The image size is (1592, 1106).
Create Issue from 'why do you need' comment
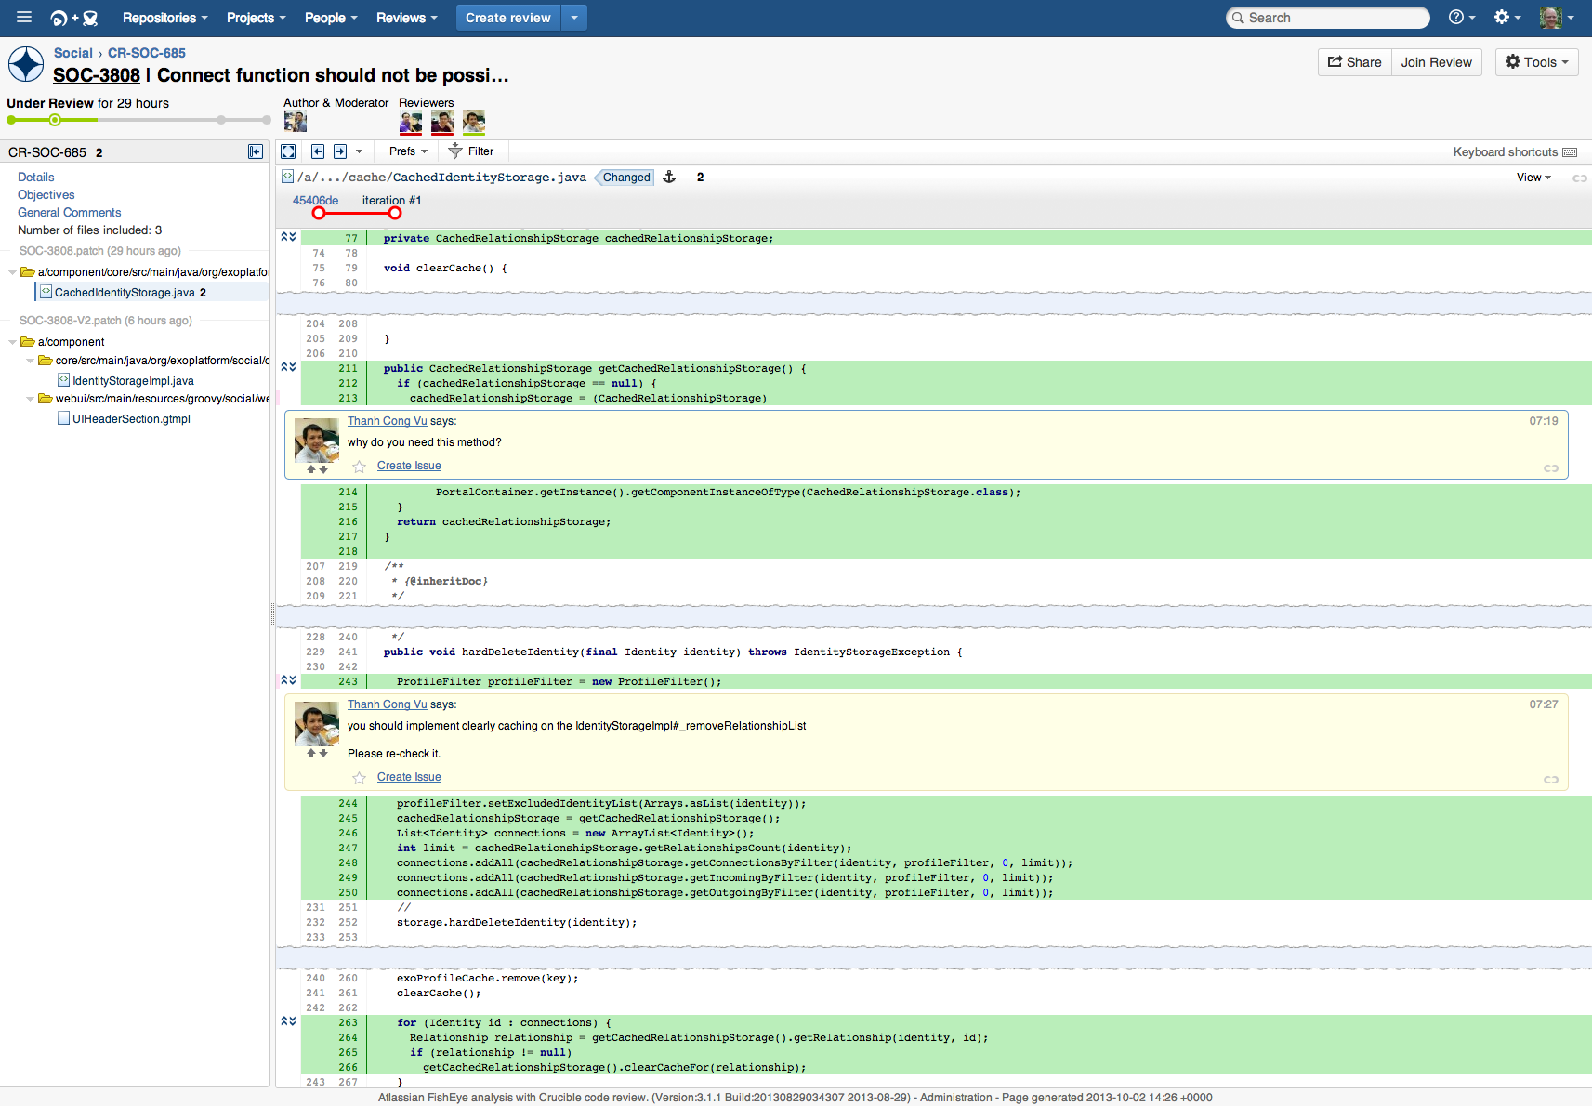click(409, 466)
